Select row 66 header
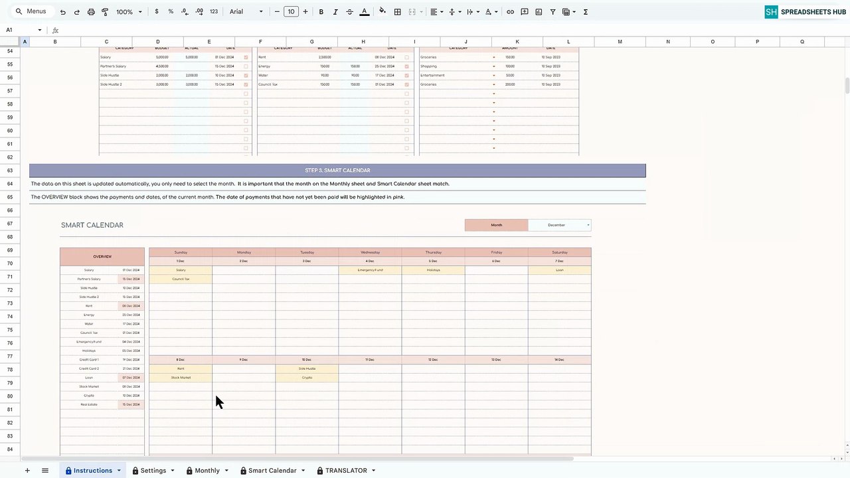 point(10,210)
